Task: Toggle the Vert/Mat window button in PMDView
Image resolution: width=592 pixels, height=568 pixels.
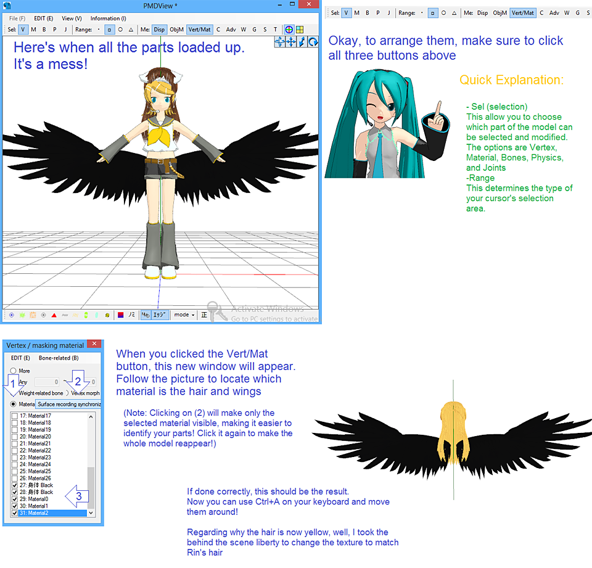Action: (199, 30)
